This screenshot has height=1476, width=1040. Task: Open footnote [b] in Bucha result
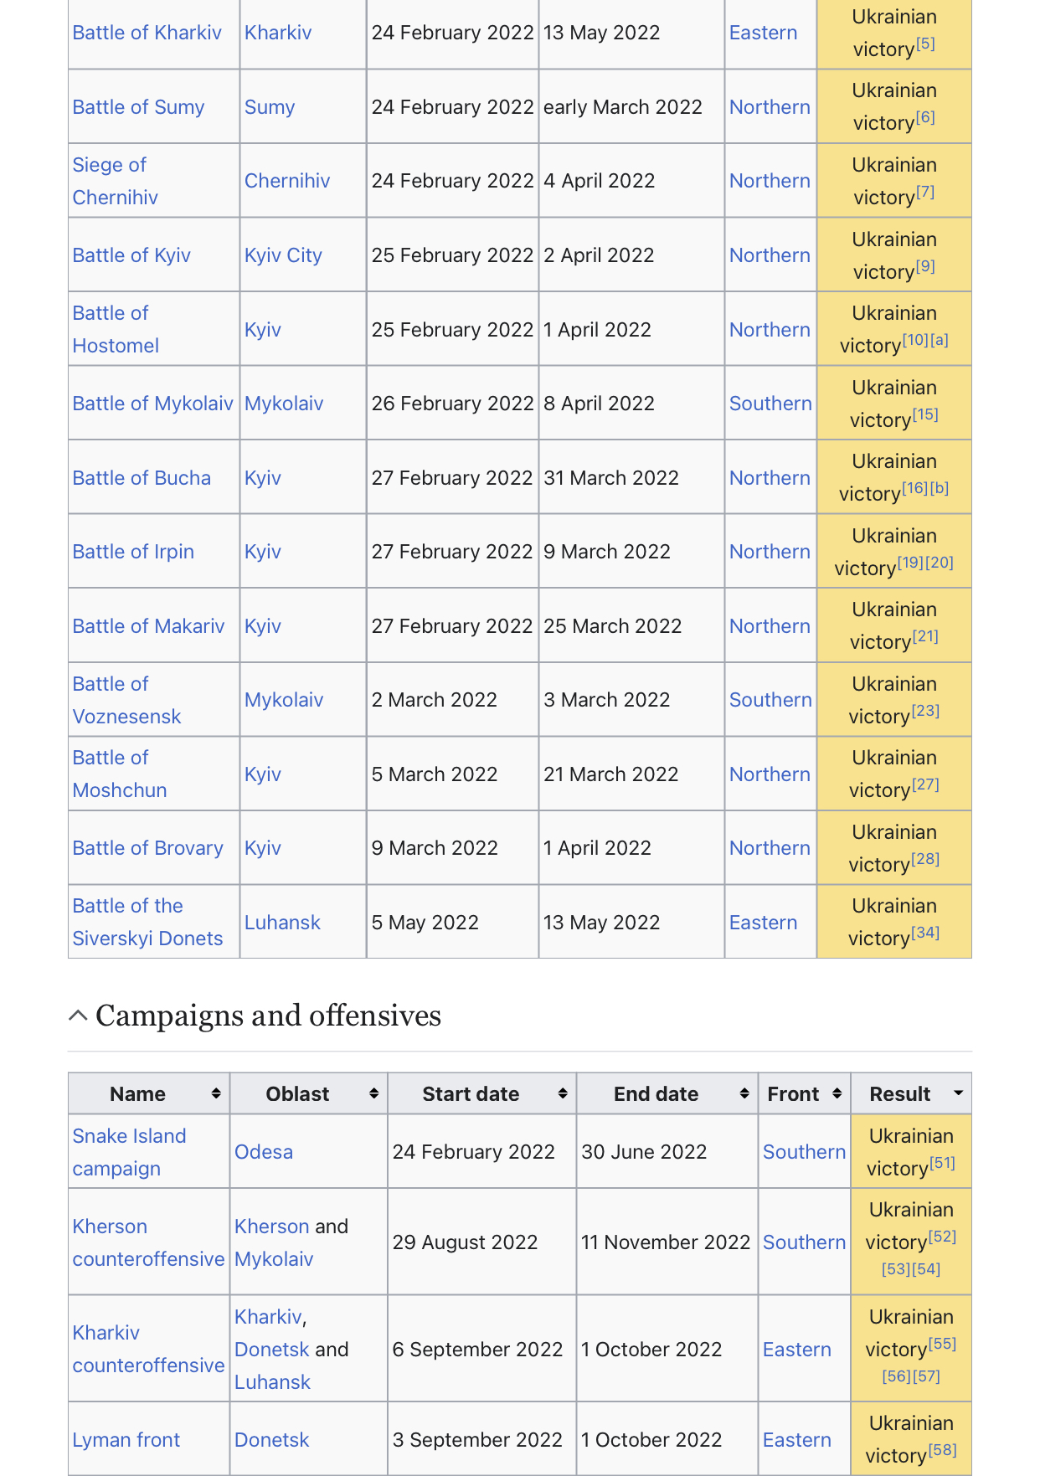940,488
